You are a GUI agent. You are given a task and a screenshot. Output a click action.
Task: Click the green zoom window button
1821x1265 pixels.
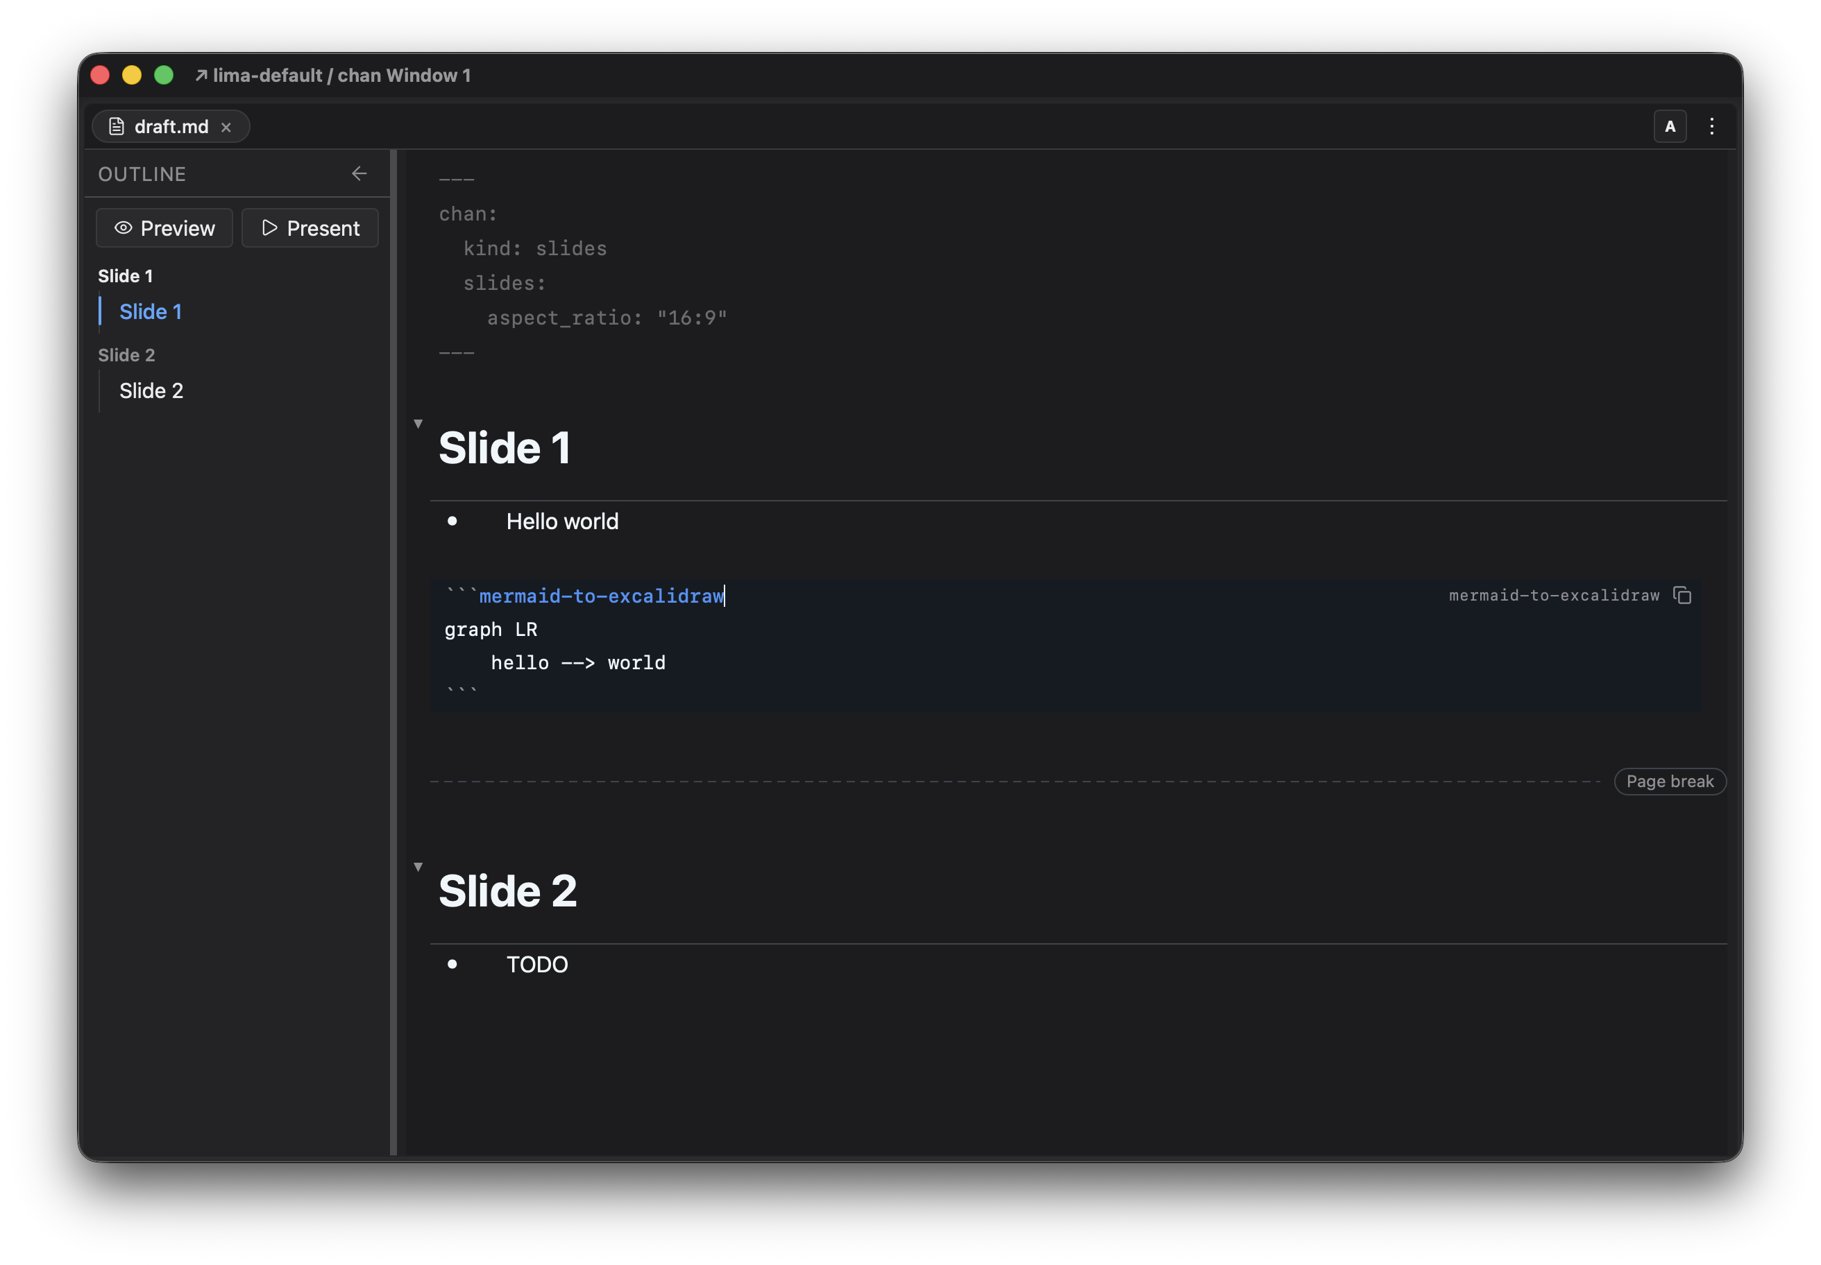(164, 76)
